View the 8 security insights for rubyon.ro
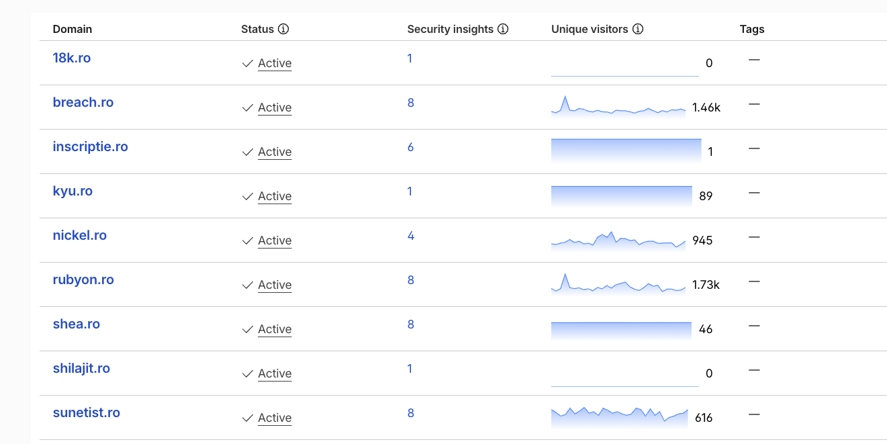 (411, 280)
